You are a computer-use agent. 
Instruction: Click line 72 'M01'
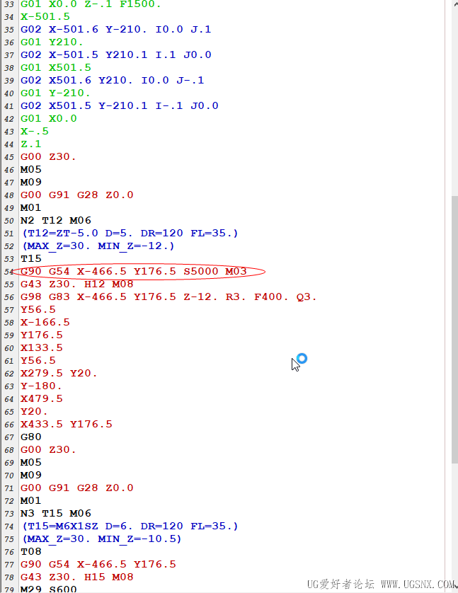pos(30,501)
